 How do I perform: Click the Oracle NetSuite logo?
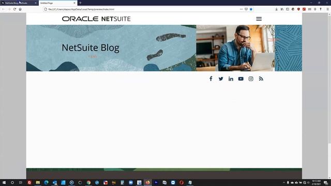click(x=96, y=19)
